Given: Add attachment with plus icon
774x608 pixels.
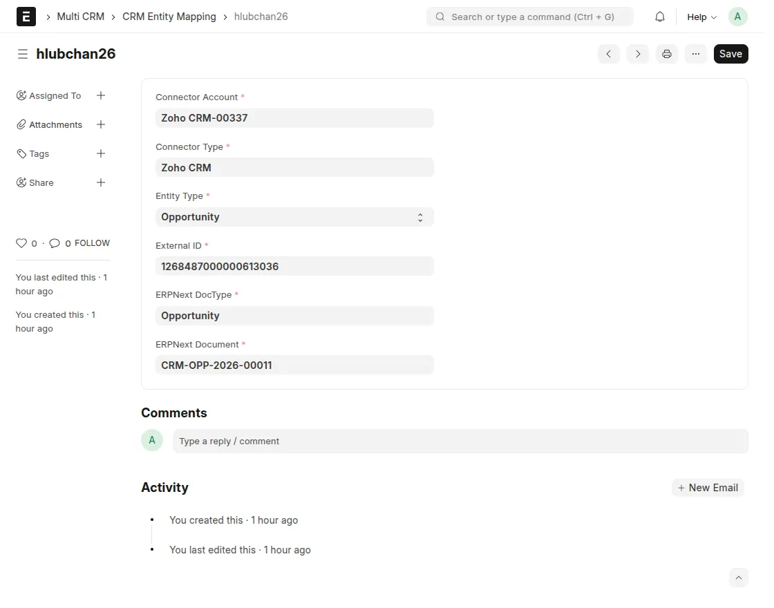Looking at the screenshot, I should [x=101, y=124].
